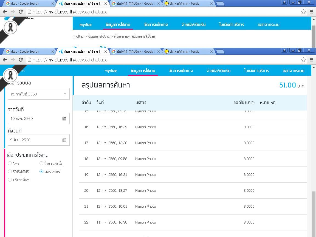The image size is (316, 237).
Task: Open ข้อมูลการใช้งาน menu in lower window
Action: (x=143, y=71)
